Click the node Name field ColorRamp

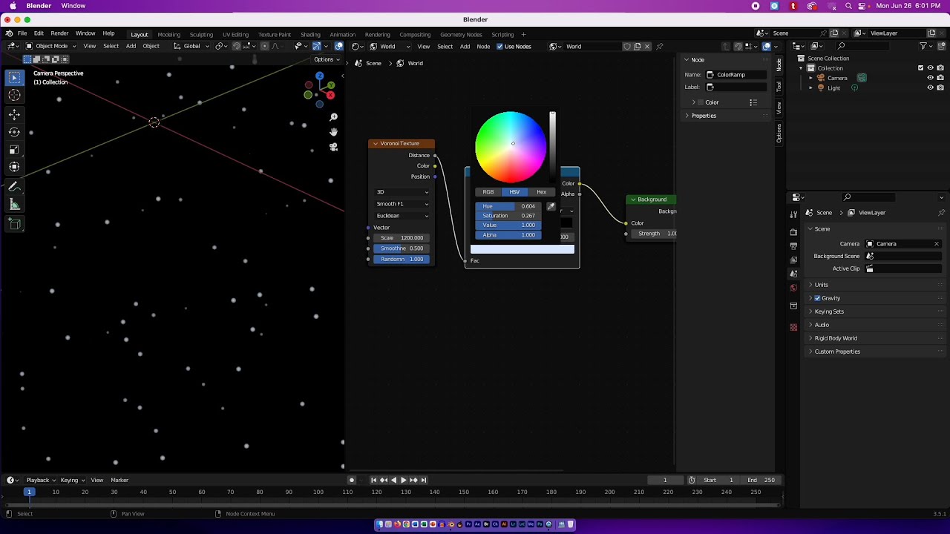736,75
